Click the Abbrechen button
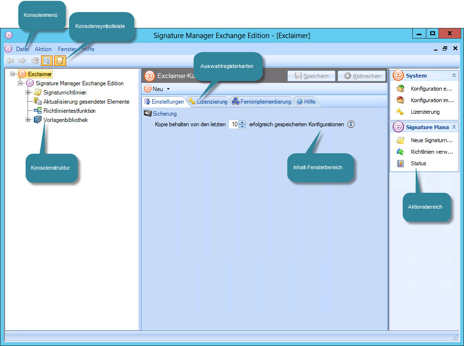The width and height of the screenshot is (464, 346). click(362, 76)
